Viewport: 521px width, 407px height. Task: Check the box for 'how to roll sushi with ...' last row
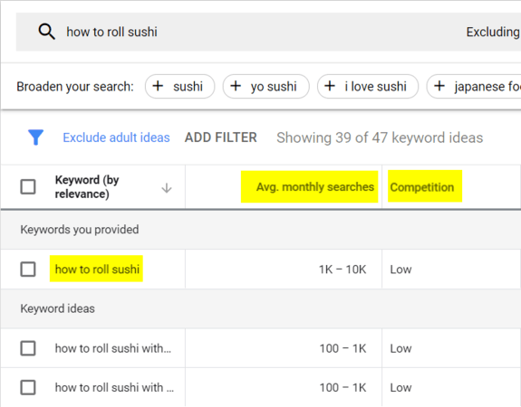(28, 387)
